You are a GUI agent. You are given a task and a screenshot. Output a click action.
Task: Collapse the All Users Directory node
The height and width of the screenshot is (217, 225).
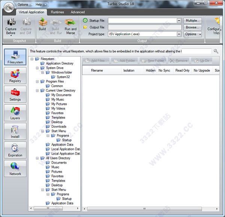pos(37,158)
